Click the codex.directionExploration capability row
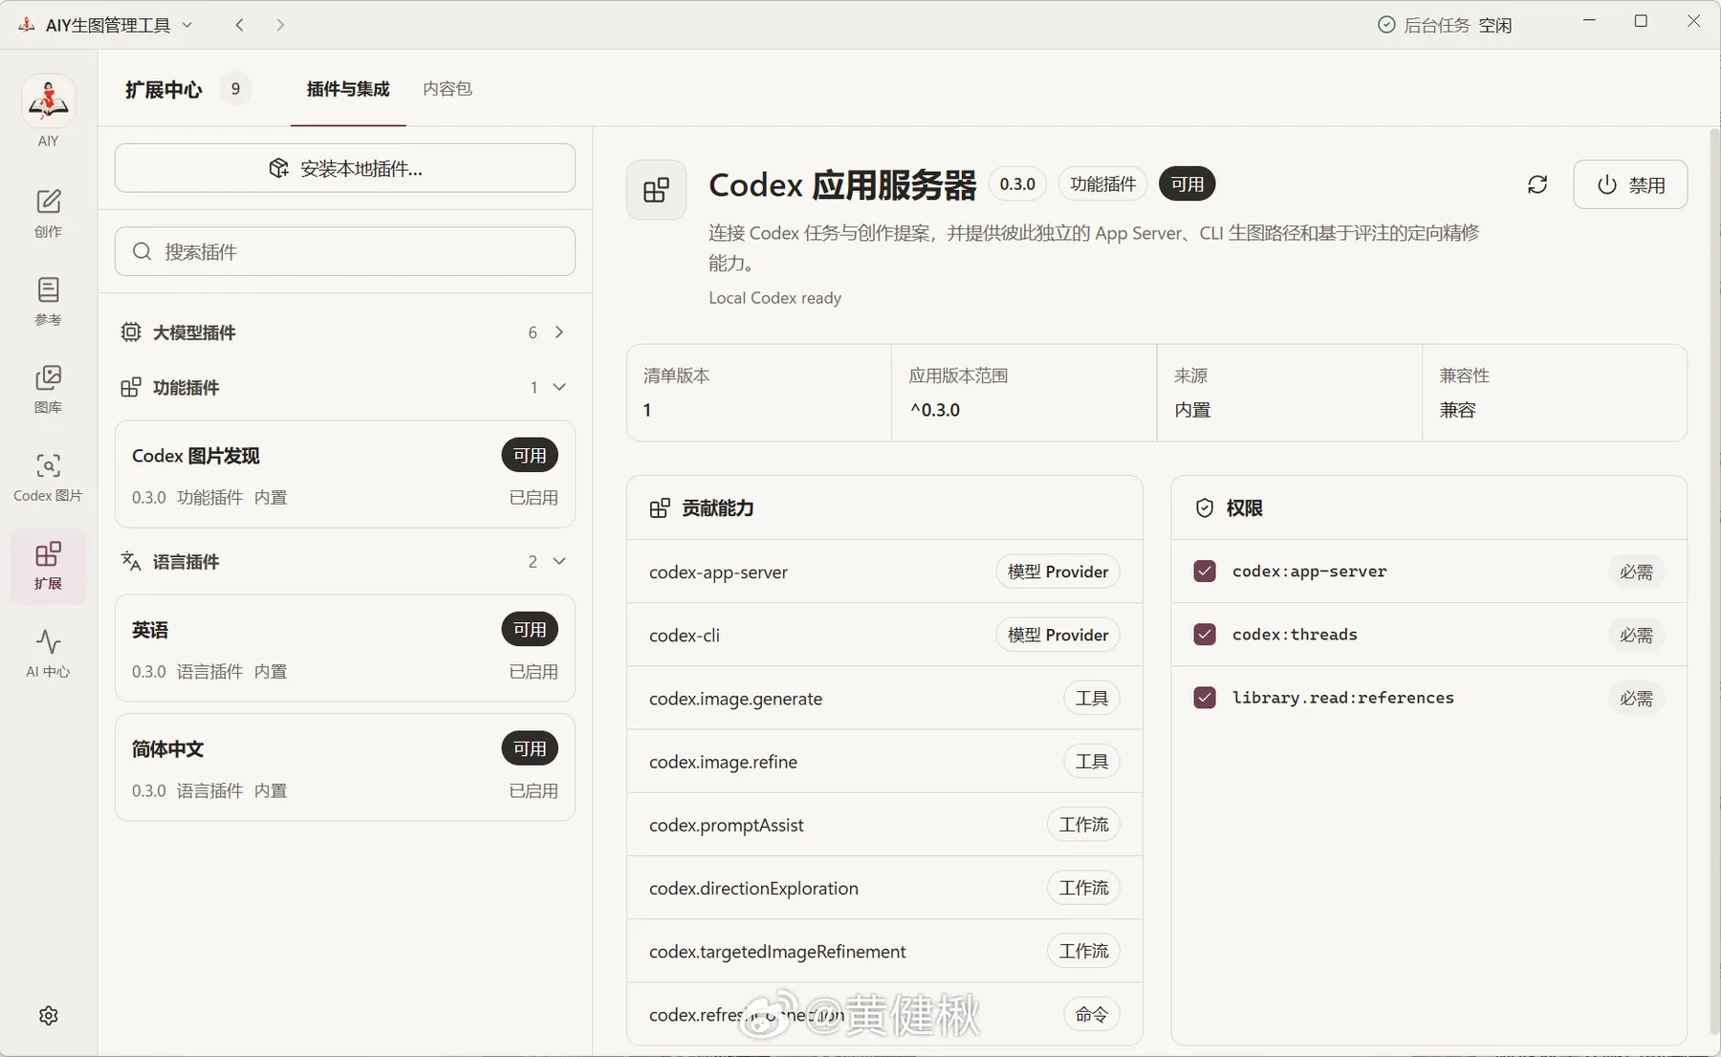 click(x=884, y=887)
